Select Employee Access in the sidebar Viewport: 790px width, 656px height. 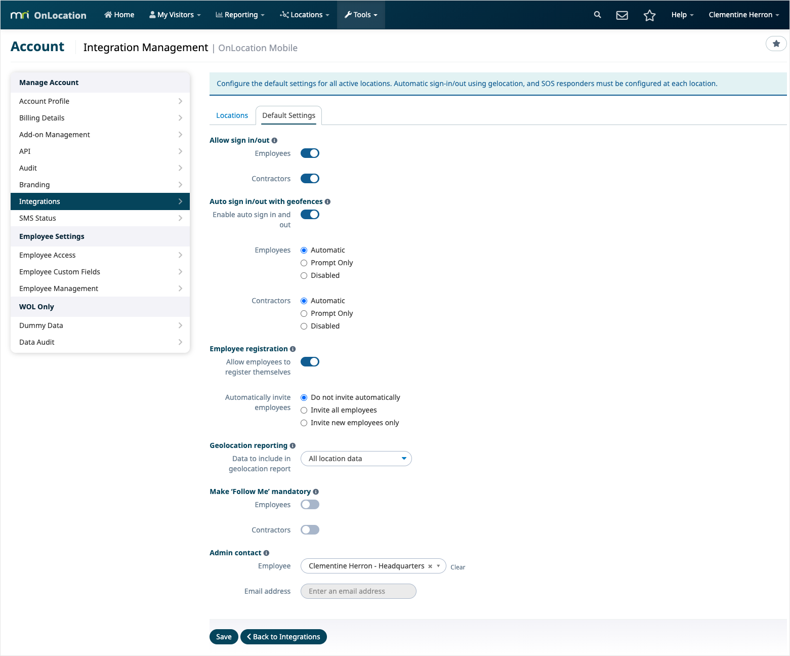[47, 255]
